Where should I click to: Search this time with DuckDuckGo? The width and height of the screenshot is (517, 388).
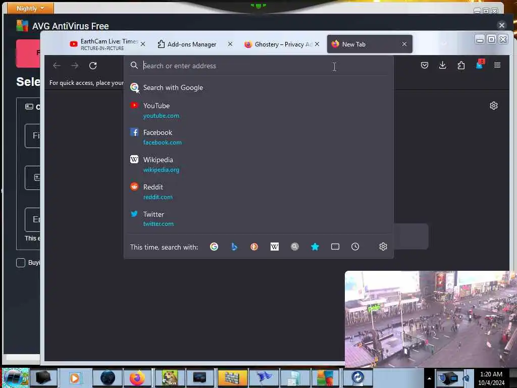pos(254,247)
